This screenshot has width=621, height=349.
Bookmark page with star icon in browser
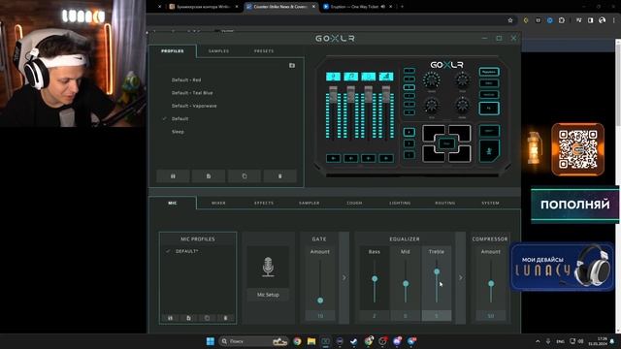[510, 20]
